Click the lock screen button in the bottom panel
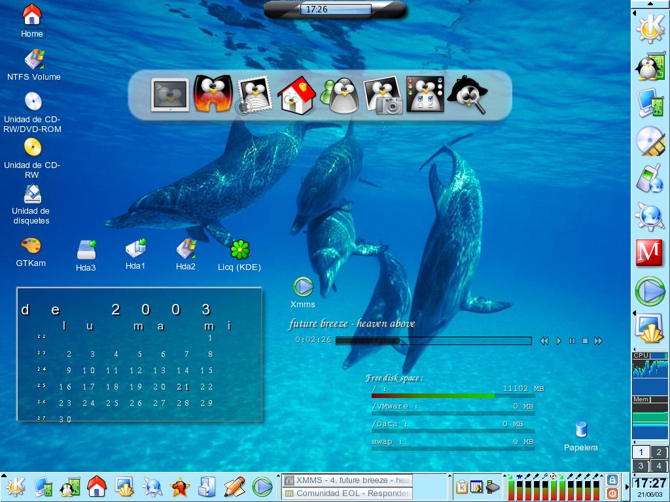Viewport: 670px width, 502px height. click(x=612, y=480)
